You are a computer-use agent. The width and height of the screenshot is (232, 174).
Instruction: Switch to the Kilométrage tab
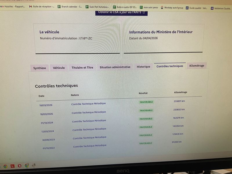(197, 66)
